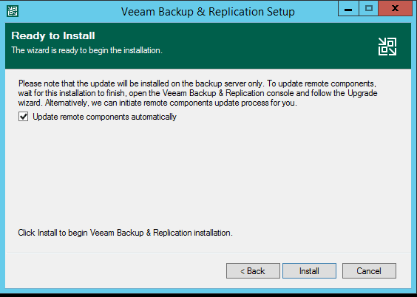Click the Veeam app icon in title bar
Screen dimensions: 417x297
(13, 11)
